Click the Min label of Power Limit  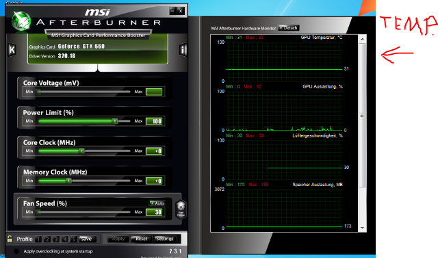pos(29,121)
